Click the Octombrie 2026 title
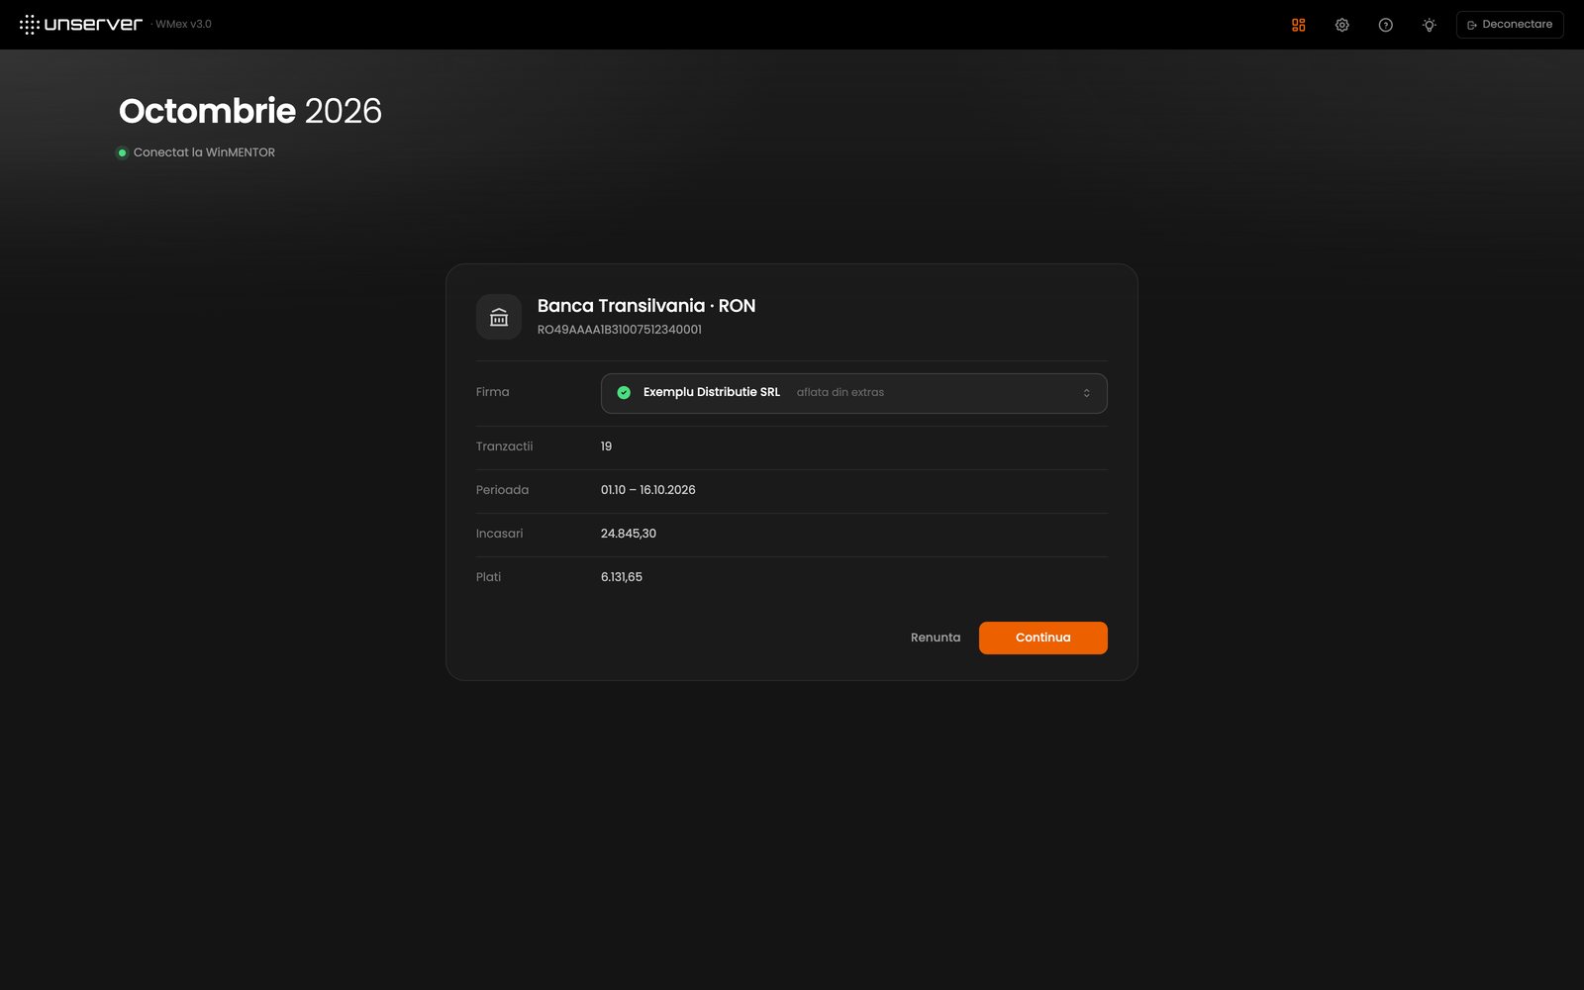Viewport: 1584px width, 990px height. [250, 111]
